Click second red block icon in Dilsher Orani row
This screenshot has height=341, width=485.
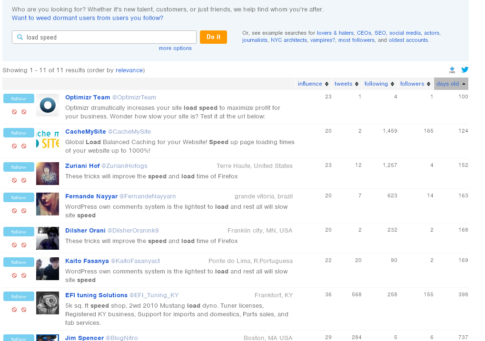tap(24, 245)
